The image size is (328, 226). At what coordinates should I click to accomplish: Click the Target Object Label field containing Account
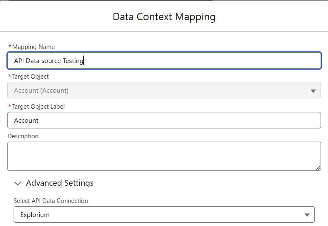(164, 120)
